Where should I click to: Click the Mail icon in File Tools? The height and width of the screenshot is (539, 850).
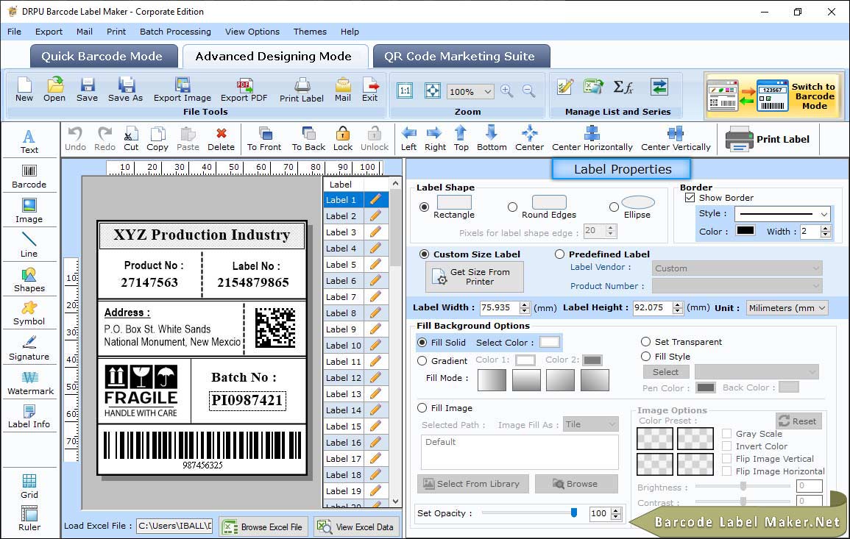click(343, 90)
